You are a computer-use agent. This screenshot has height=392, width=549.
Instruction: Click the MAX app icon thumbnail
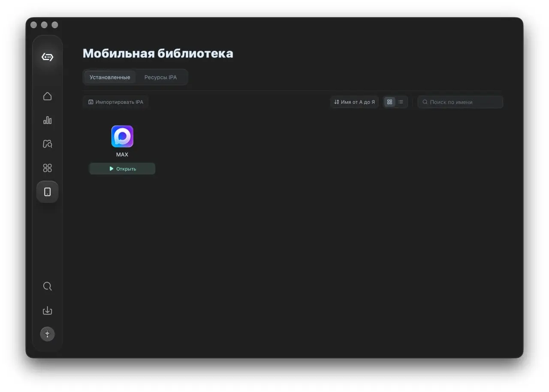click(122, 136)
